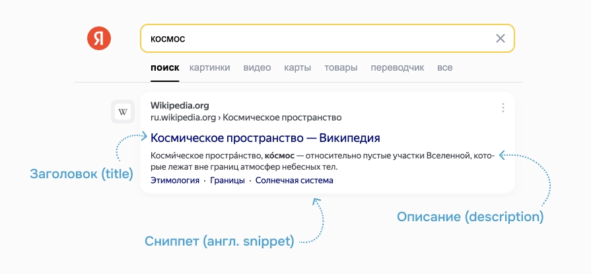Click the bold word ко́смос in description
Viewport: 591px width, 274px height.
point(280,156)
